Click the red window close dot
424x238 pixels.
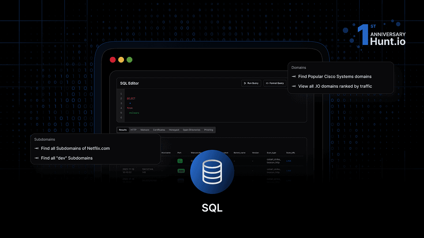click(x=113, y=59)
